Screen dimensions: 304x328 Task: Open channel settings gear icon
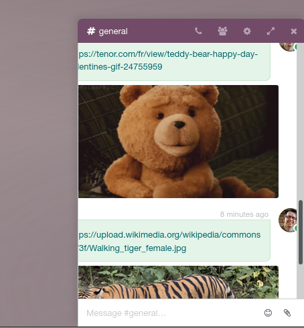[x=247, y=31]
